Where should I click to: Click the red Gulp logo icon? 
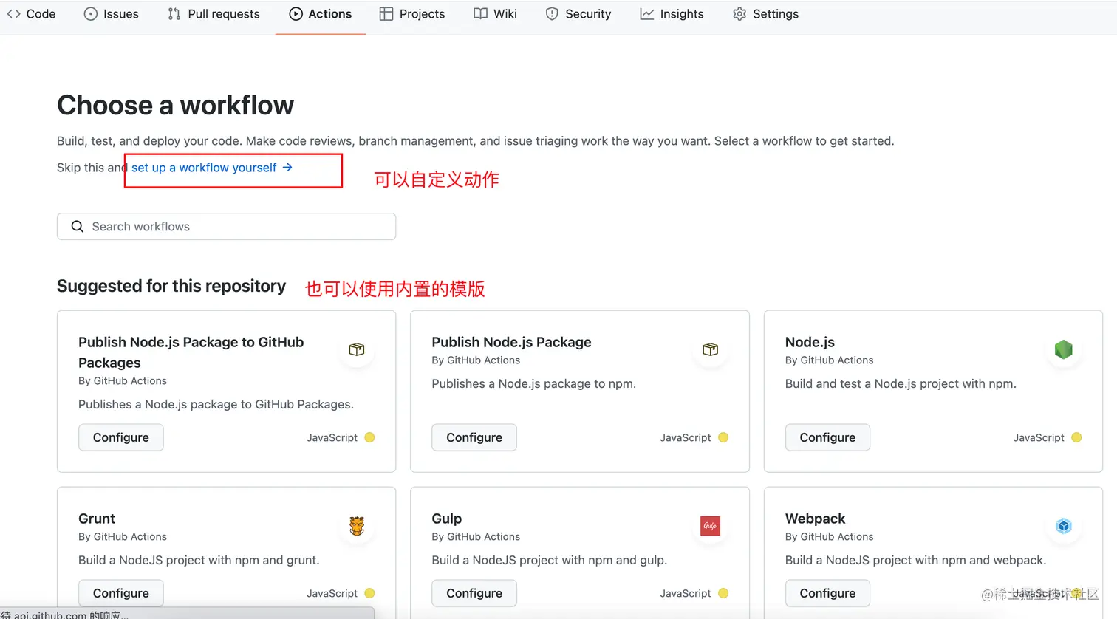coord(710,526)
